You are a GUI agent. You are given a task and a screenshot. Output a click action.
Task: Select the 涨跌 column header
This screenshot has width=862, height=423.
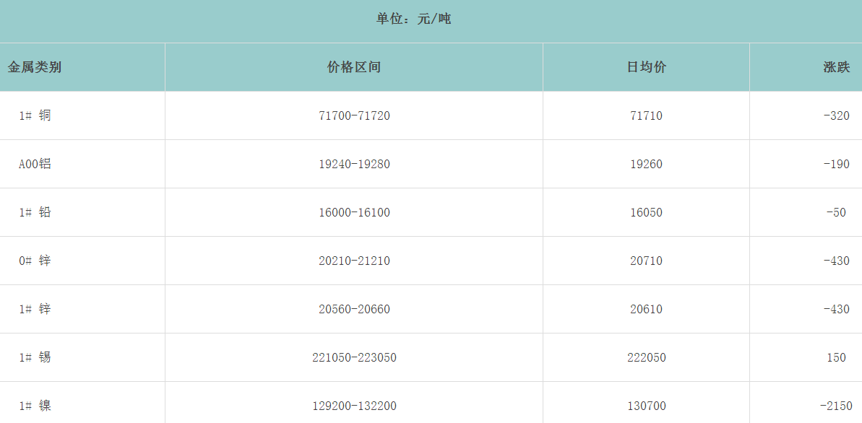point(836,67)
